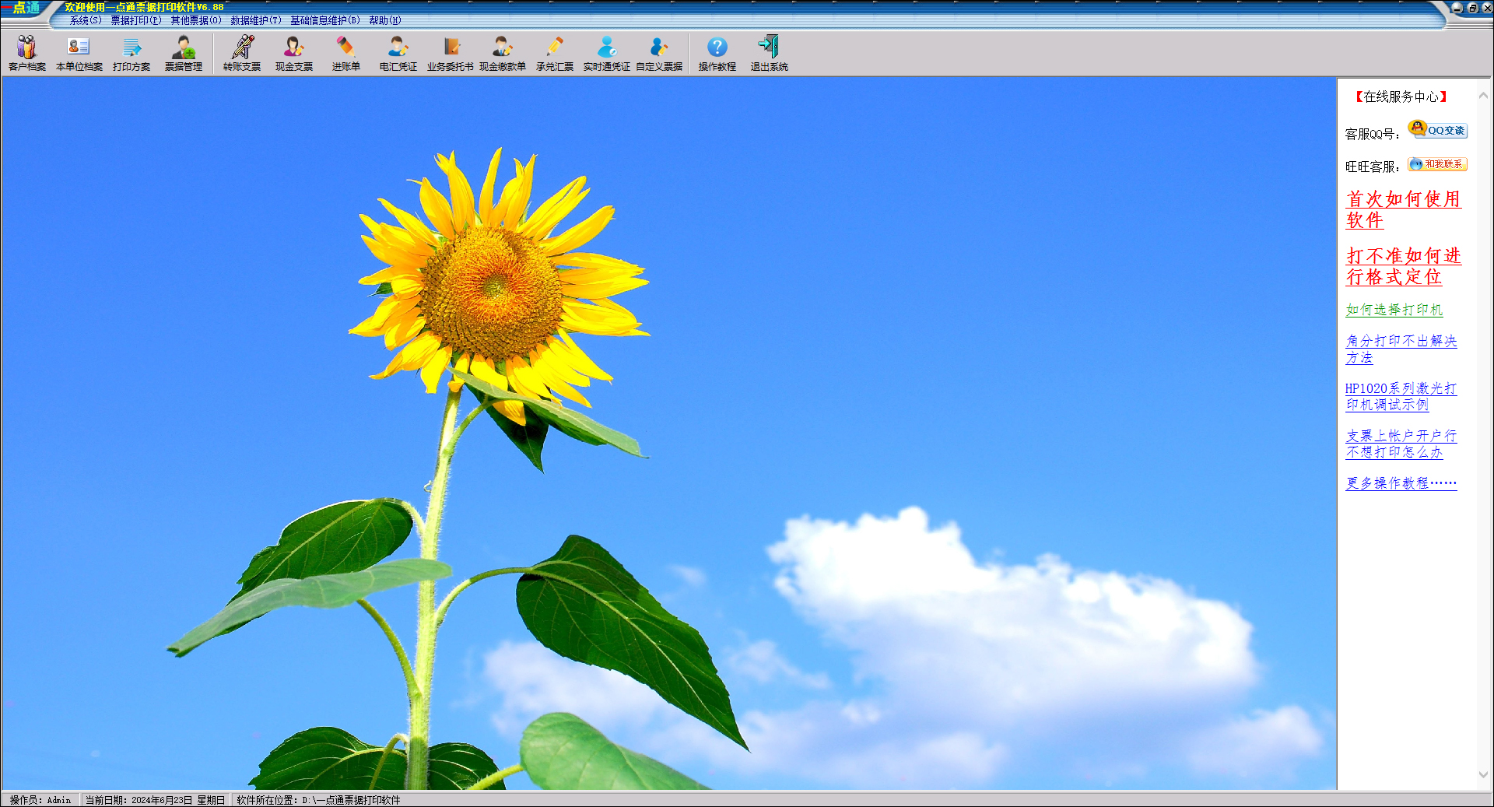Open the 基础信息维护(B) menu
Viewport: 1494px width, 807px height.
(325, 20)
